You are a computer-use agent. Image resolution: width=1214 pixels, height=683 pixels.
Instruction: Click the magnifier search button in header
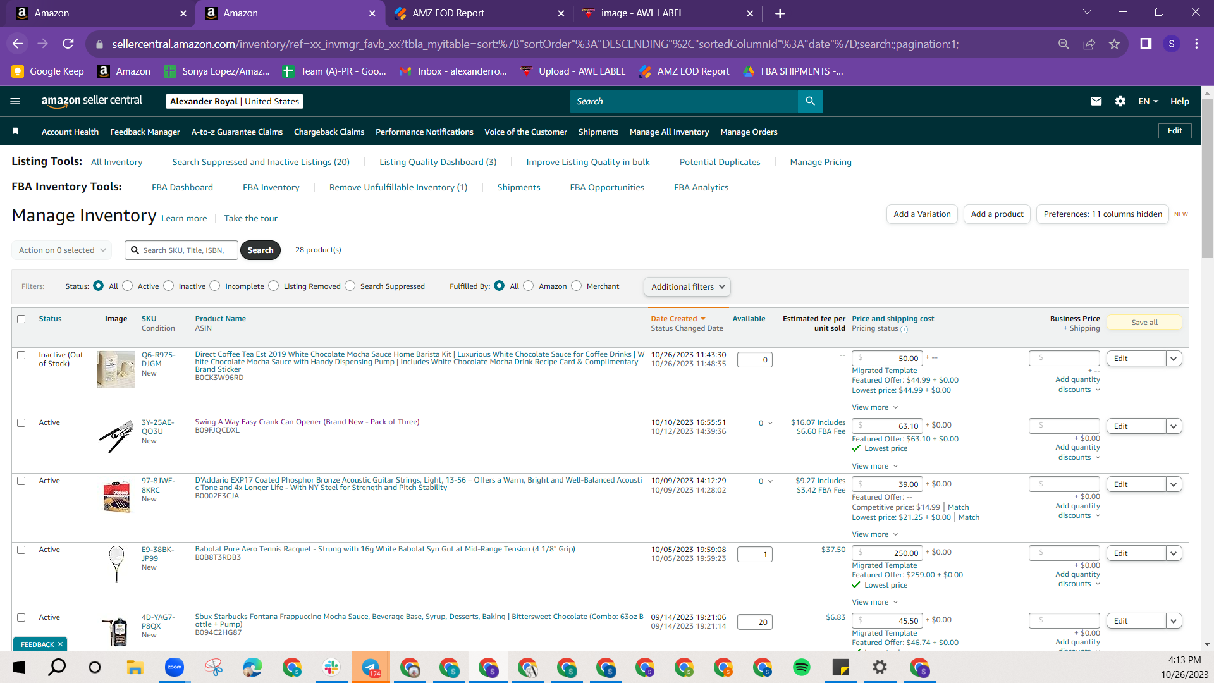click(x=810, y=101)
